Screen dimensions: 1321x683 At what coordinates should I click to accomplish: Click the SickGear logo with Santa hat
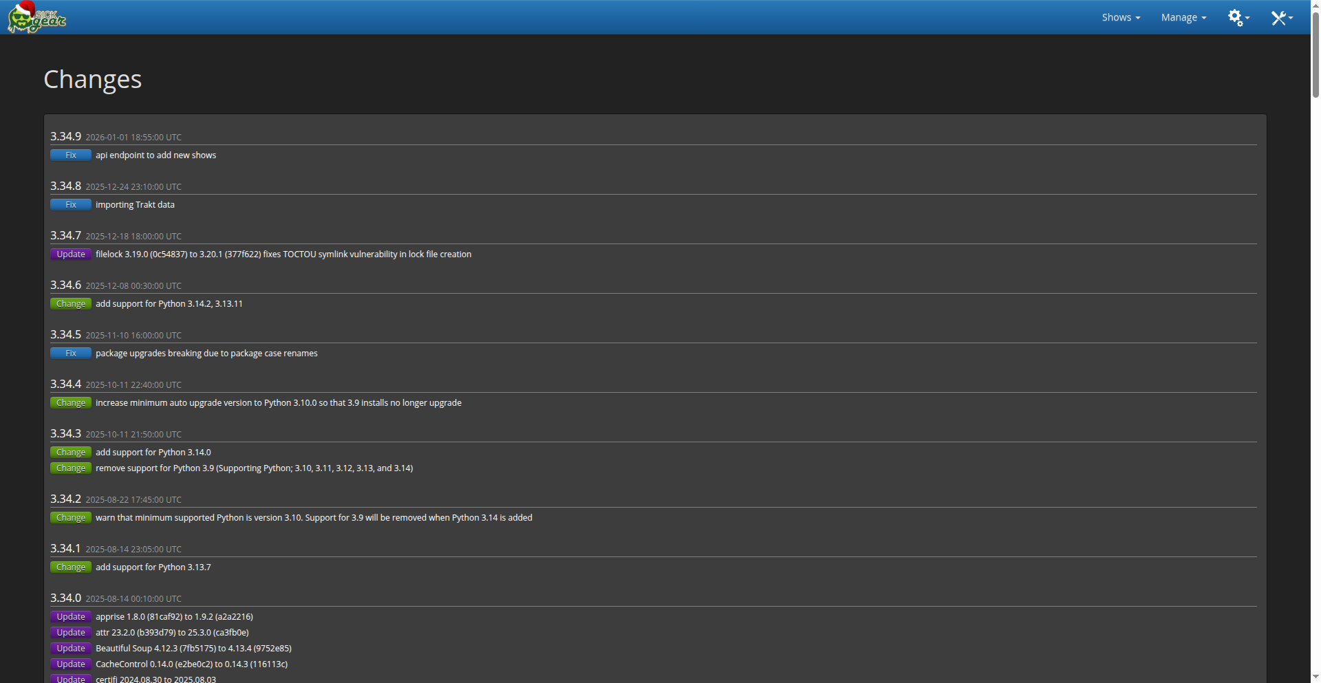point(36,18)
